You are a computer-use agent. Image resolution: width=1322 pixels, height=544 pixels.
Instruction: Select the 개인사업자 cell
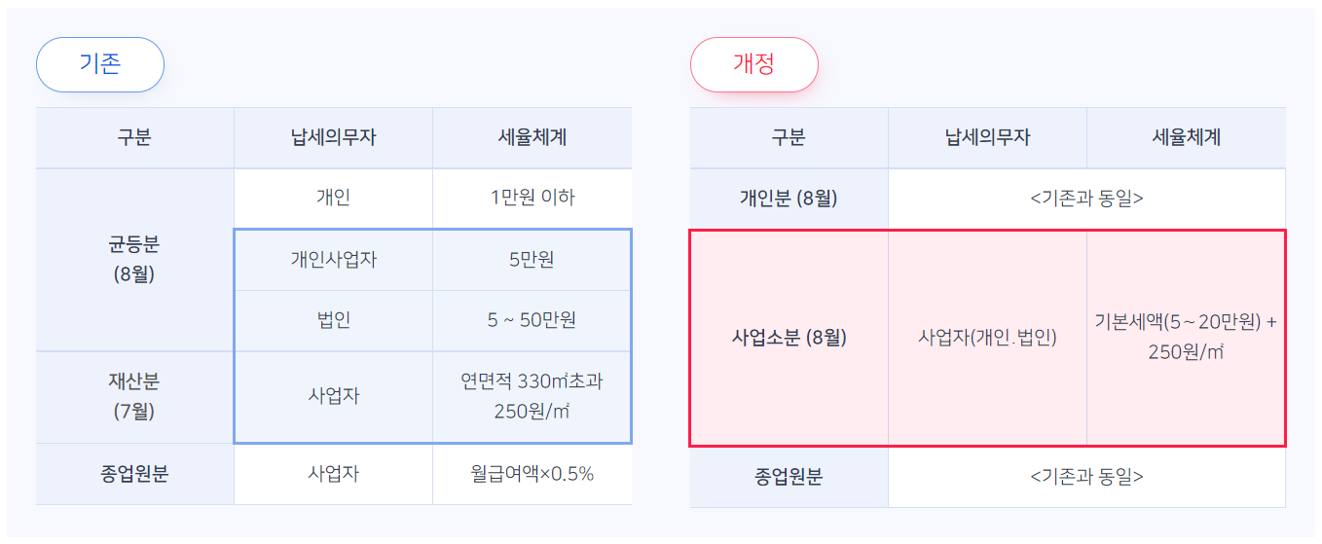click(x=333, y=259)
